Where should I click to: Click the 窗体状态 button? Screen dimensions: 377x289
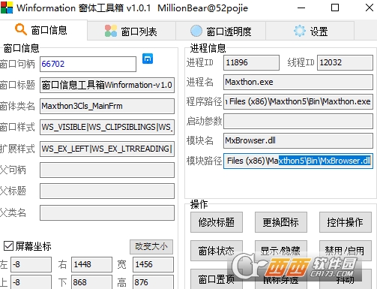[x=217, y=251]
